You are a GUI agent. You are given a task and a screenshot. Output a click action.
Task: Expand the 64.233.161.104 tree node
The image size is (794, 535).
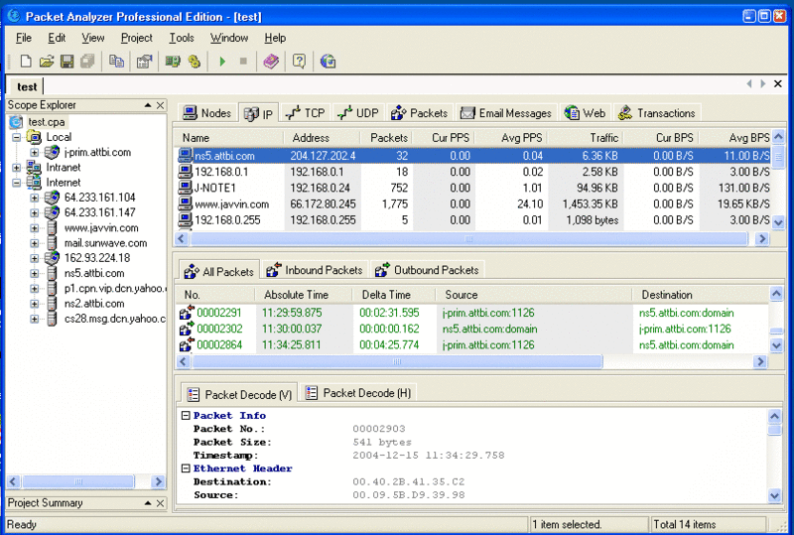pyautogui.click(x=34, y=198)
